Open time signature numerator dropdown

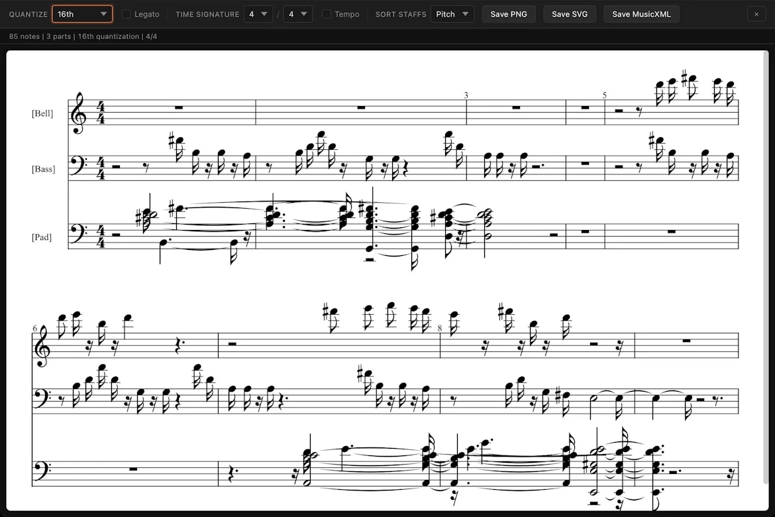[258, 14]
